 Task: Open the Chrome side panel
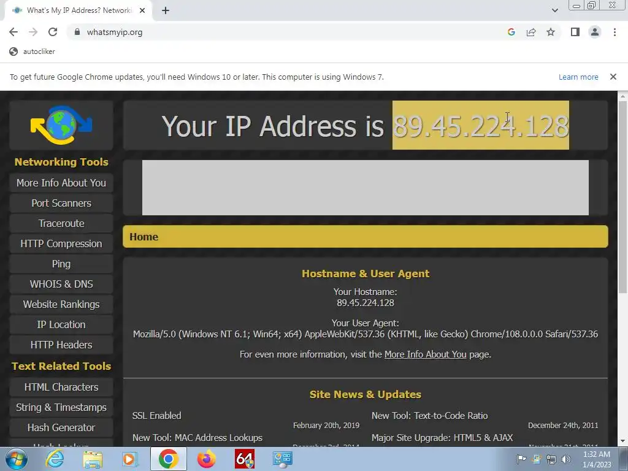(x=575, y=32)
